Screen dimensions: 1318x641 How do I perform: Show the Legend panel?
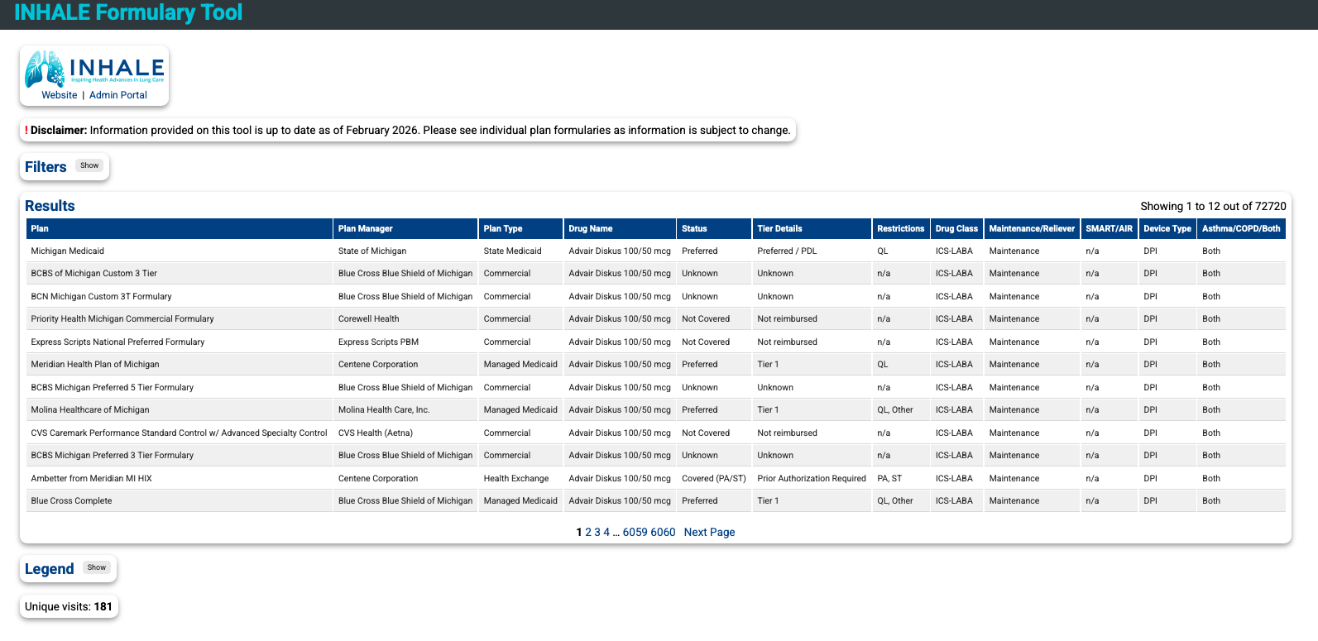(97, 567)
